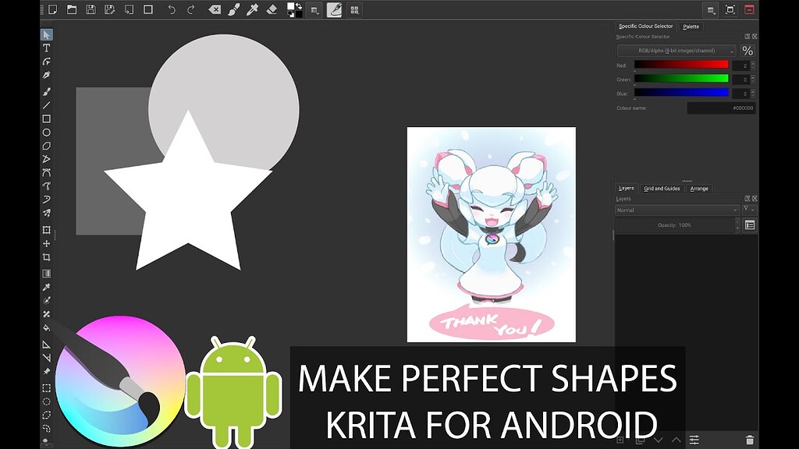
Task: Pick the Straight Line tool
Action: pos(47,105)
